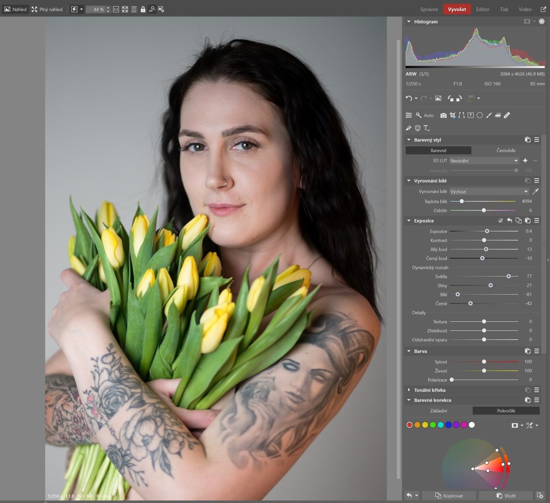Select the filter brush tool
550x503 pixels.
(x=489, y=115)
